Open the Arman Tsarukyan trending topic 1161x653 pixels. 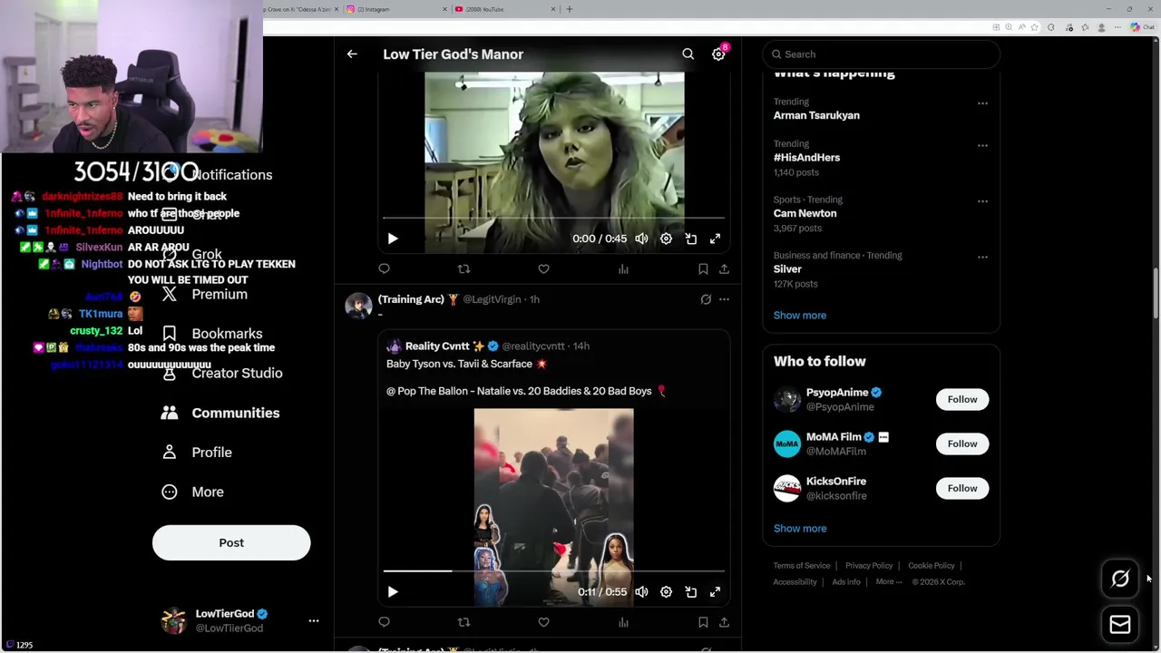816,115
